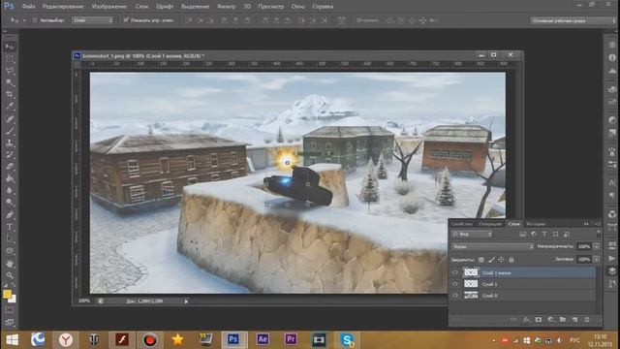Select the Pen tool
620x349 pixels.
[x=10, y=215]
